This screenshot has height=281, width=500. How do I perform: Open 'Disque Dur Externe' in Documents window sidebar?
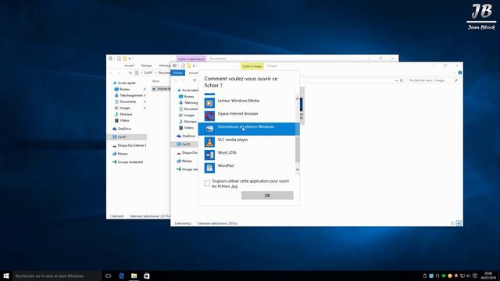[129, 145]
